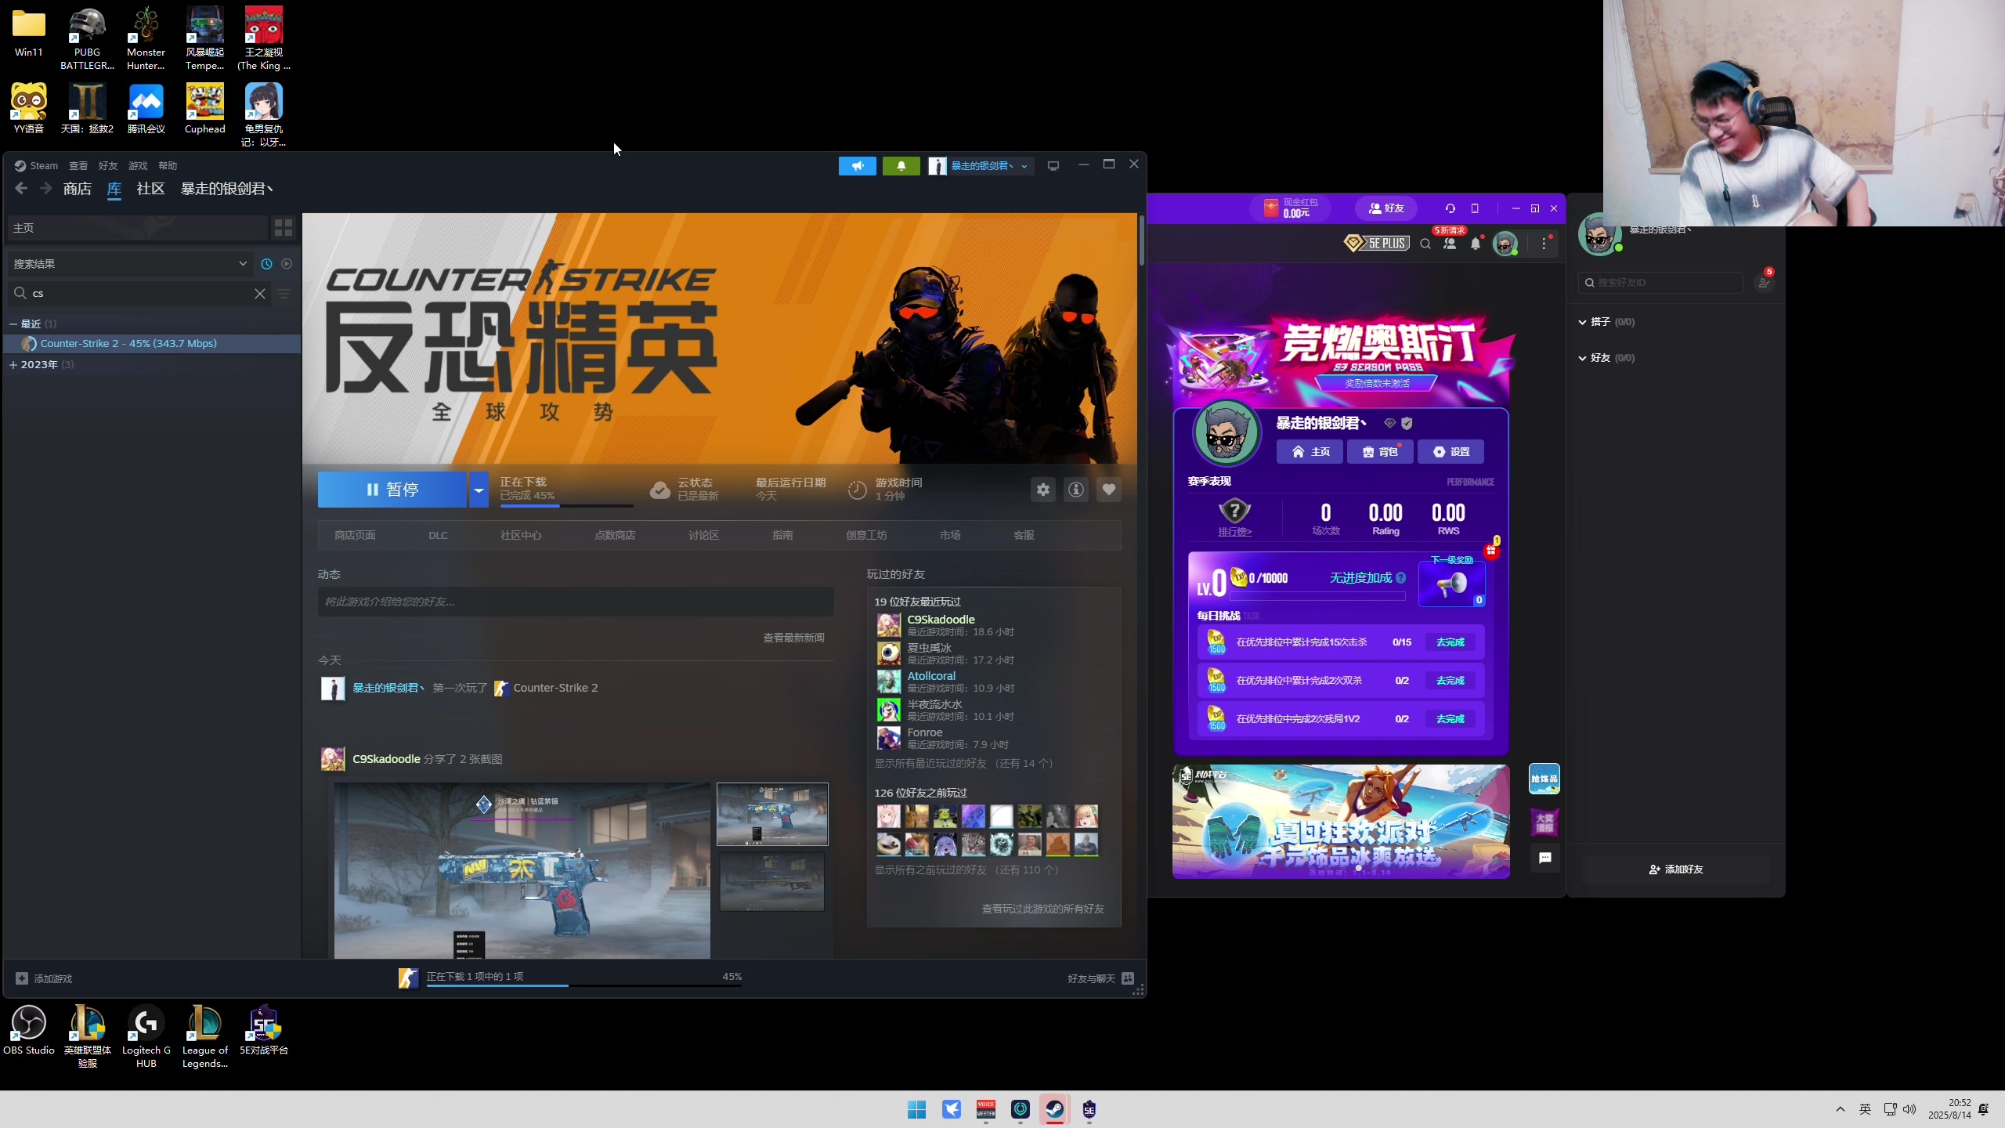
Task: Click 去完成 for 15次击杀 challenge
Action: coord(1450,642)
